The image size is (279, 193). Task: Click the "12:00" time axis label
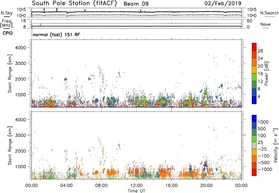(x=136, y=186)
